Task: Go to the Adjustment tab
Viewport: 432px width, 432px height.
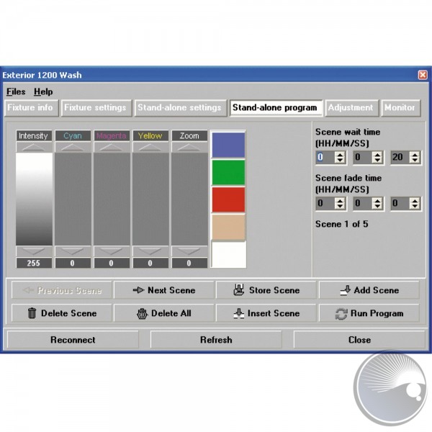Action: tap(352, 108)
